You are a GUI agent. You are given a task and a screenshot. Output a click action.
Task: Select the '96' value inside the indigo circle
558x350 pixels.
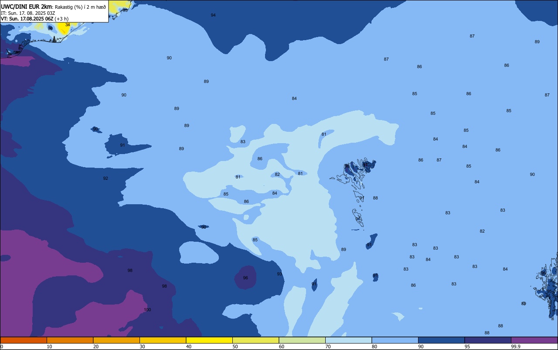(x=245, y=278)
